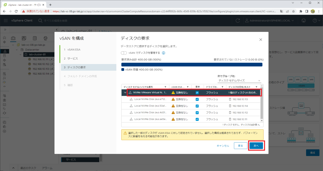The image size is (323, 171).
Task: Go to wizard step 2 サービス
Action: [88, 58]
